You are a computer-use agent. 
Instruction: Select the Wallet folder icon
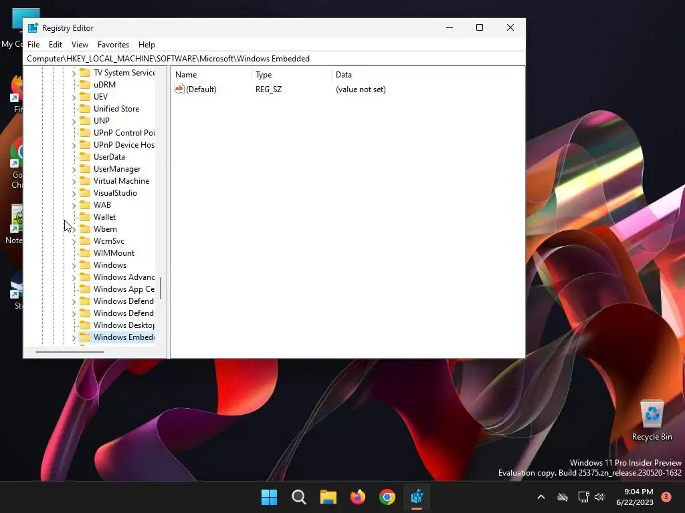click(85, 217)
